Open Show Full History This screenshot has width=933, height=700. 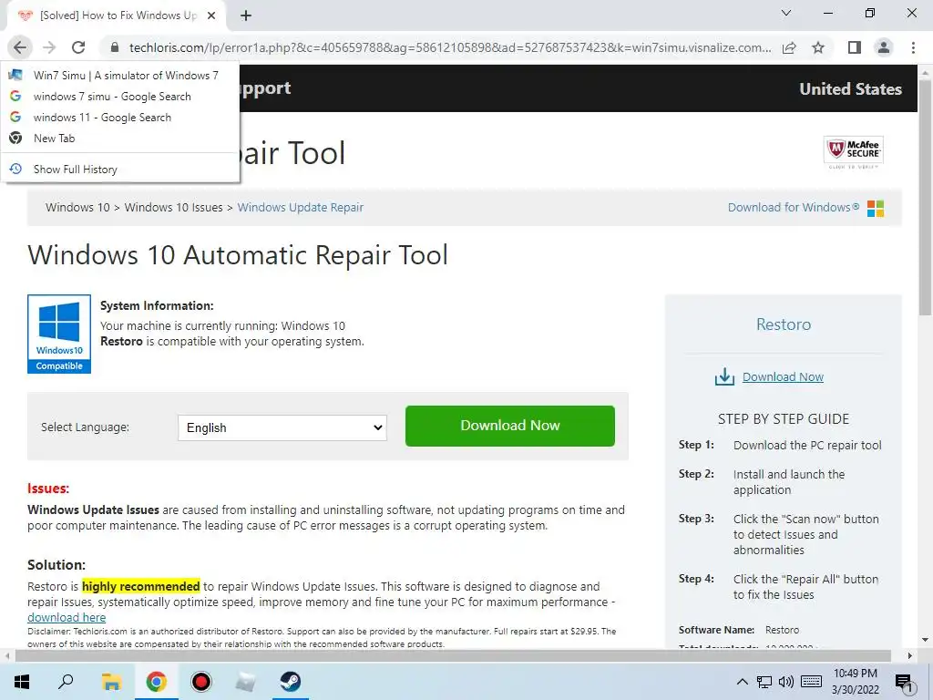pos(120,169)
